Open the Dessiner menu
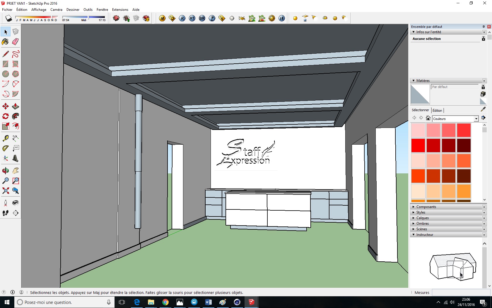The height and width of the screenshot is (308, 492). [x=73, y=10]
